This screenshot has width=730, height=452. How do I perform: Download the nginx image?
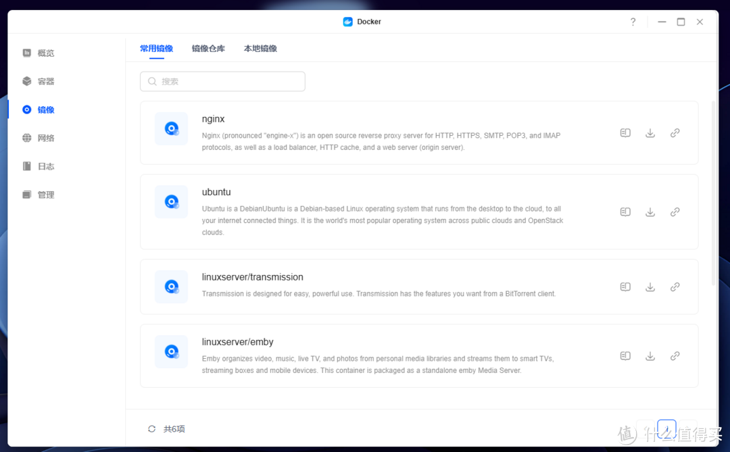[650, 133]
